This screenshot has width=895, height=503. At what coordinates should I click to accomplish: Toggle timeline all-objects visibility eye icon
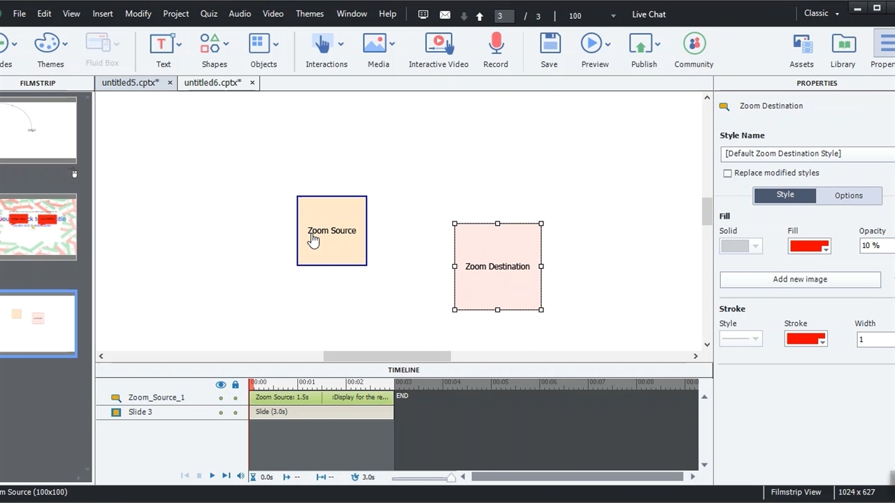pos(221,385)
